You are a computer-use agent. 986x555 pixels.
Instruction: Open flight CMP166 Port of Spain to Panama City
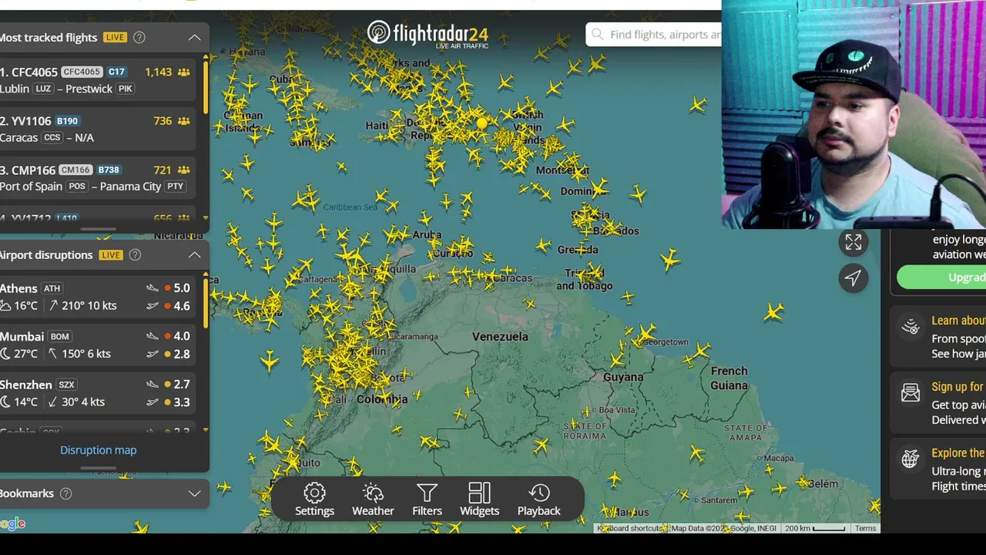[98, 177]
